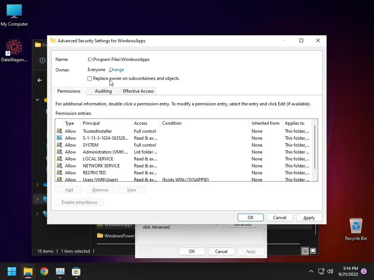Click the Inherited from column header

(x=266, y=123)
